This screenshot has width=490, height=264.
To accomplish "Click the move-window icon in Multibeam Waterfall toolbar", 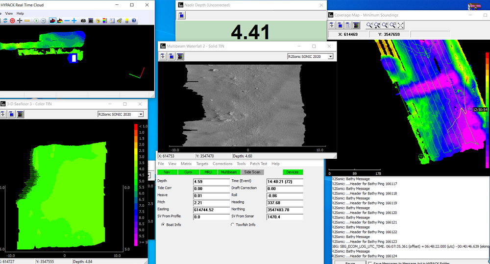I will pos(163,56).
